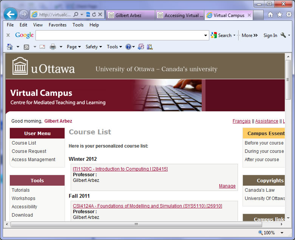Click the RSS feeds icon
The image size is (295, 240).
[x=26, y=47]
